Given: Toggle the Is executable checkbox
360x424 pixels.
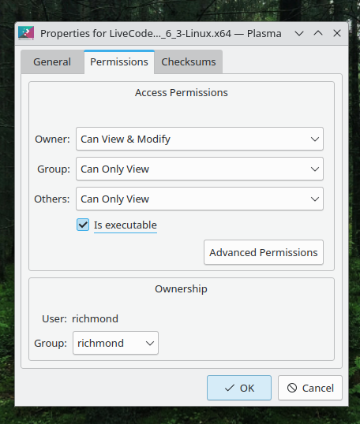Looking at the screenshot, I should coord(83,225).
